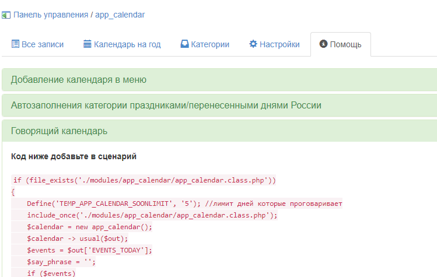Viewport: 437px width, 277px height.
Task: Click the gear icon on Настройки tab
Action: [253, 44]
